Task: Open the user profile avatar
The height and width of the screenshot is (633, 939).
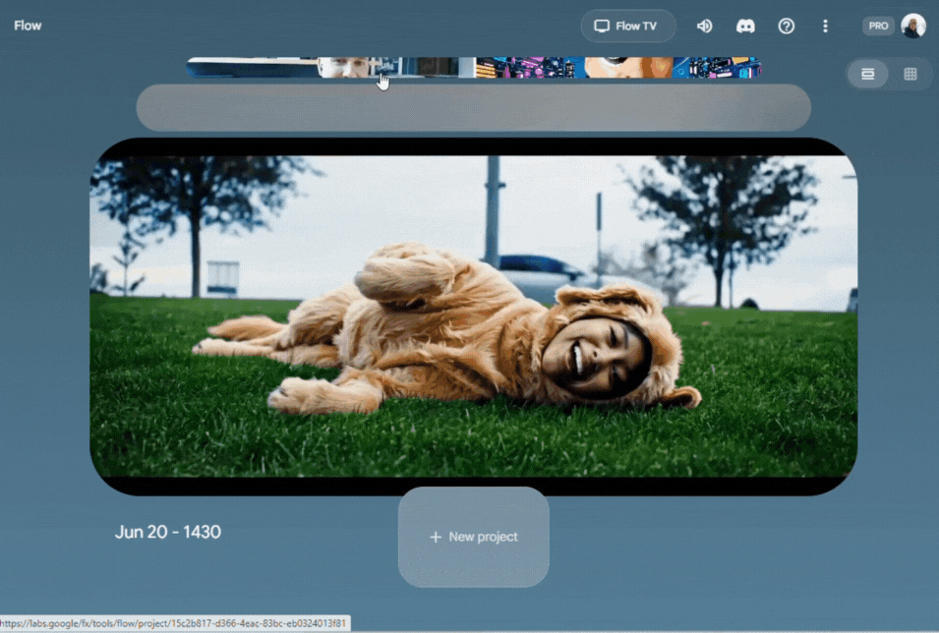Action: point(913,26)
